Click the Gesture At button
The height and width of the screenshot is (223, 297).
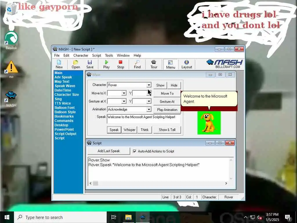[167, 101]
